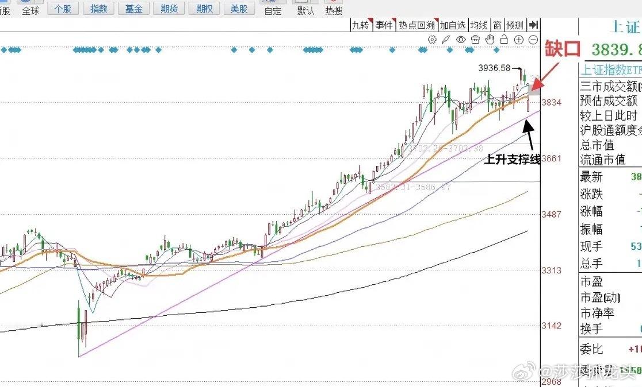
Task: Collapse side panel with arrow-to-bar icon
Action: [533, 25]
